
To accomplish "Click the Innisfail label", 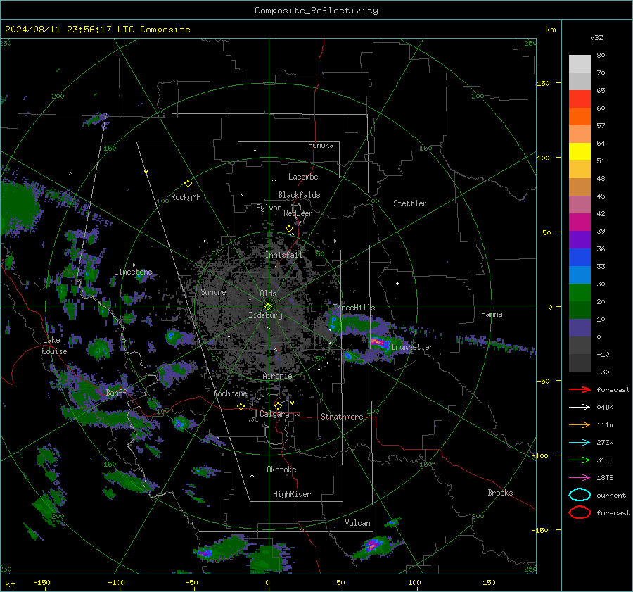I will point(284,255).
